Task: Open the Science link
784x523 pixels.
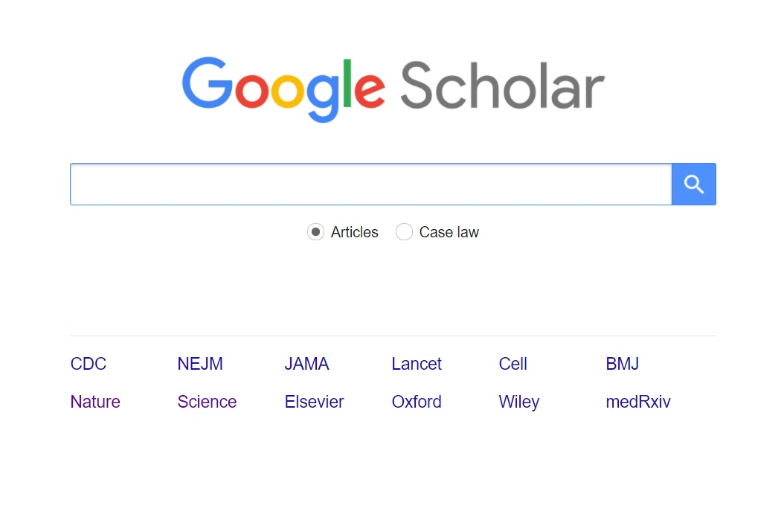Action: pos(207,402)
